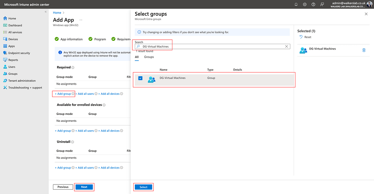Open the admin account menu
The height and width of the screenshot is (194, 374).
pos(370,4)
